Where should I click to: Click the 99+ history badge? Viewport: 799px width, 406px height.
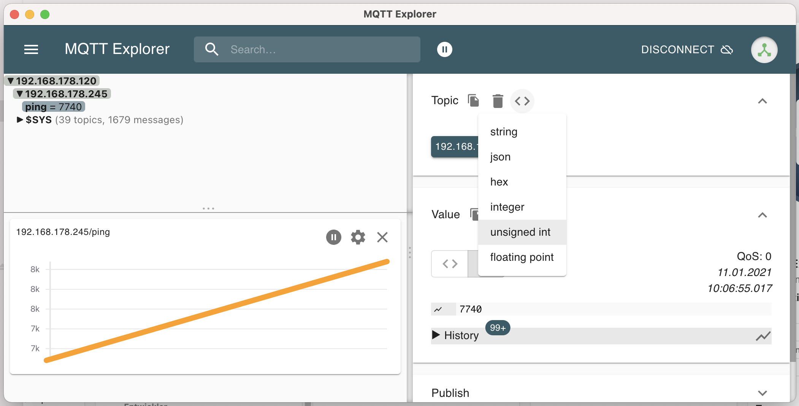click(x=498, y=328)
